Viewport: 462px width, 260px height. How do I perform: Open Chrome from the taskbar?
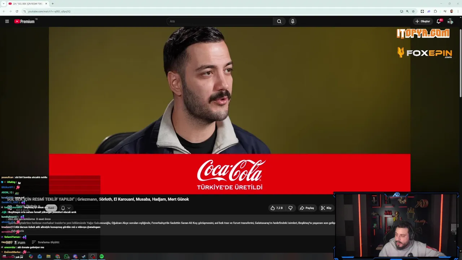[x=57, y=256]
